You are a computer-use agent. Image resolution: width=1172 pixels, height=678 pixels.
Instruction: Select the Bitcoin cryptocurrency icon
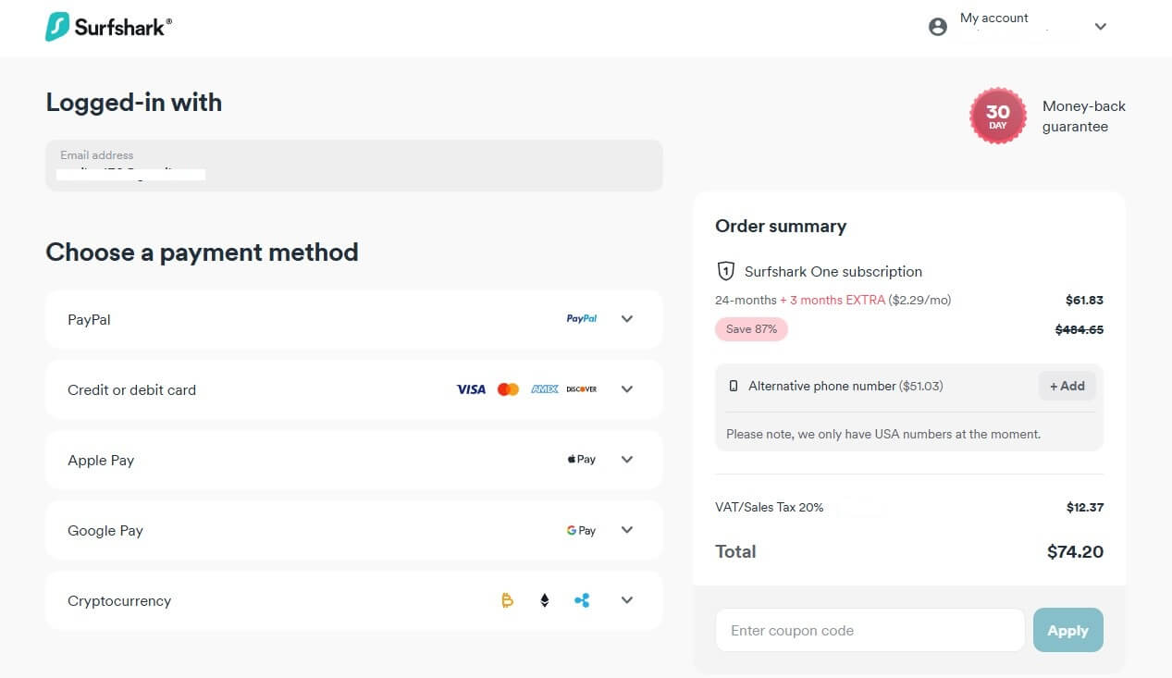coord(507,600)
